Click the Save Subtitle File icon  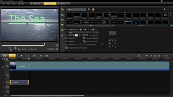[x=84, y=41]
